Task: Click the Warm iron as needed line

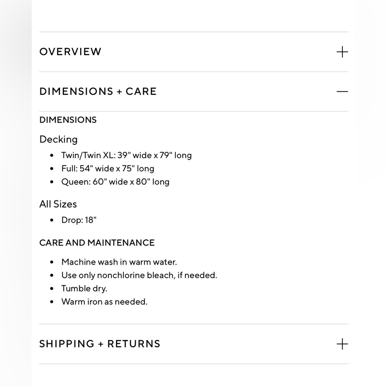Action: [x=104, y=302]
